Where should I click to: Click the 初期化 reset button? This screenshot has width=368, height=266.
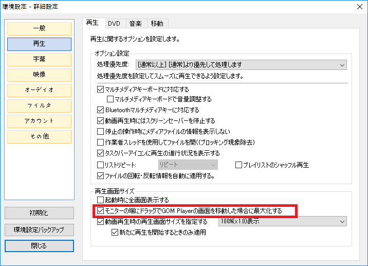(39, 213)
